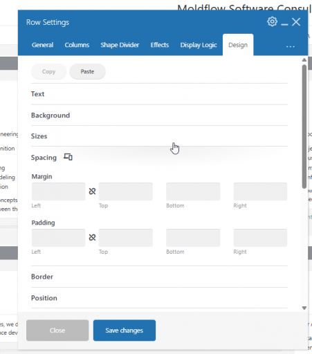This screenshot has height=354, width=312.
Task: Minimize the Row Settings panel
Action: click(284, 24)
